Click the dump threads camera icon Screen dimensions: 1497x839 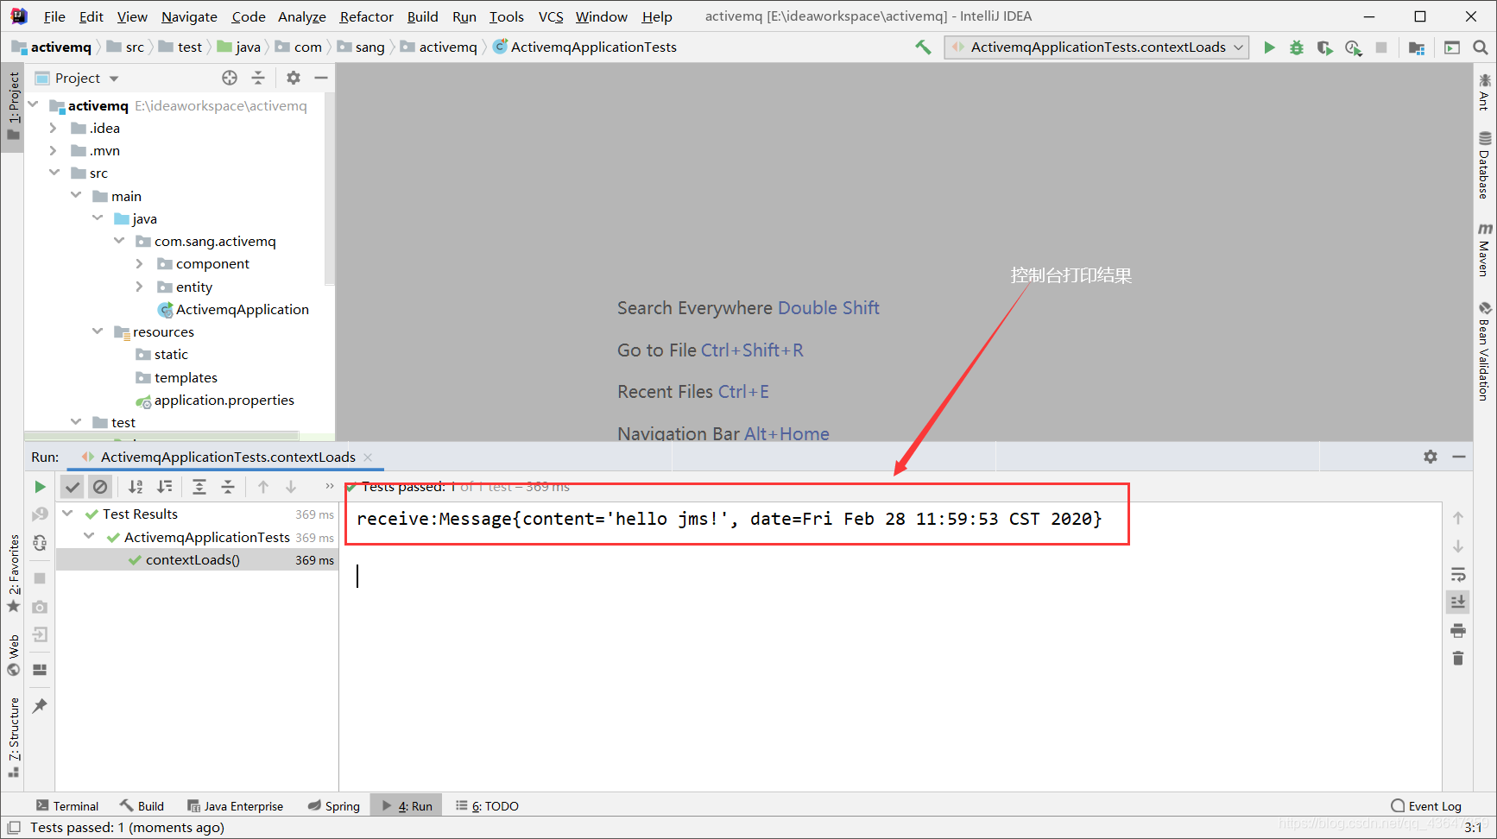click(x=40, y=608)
